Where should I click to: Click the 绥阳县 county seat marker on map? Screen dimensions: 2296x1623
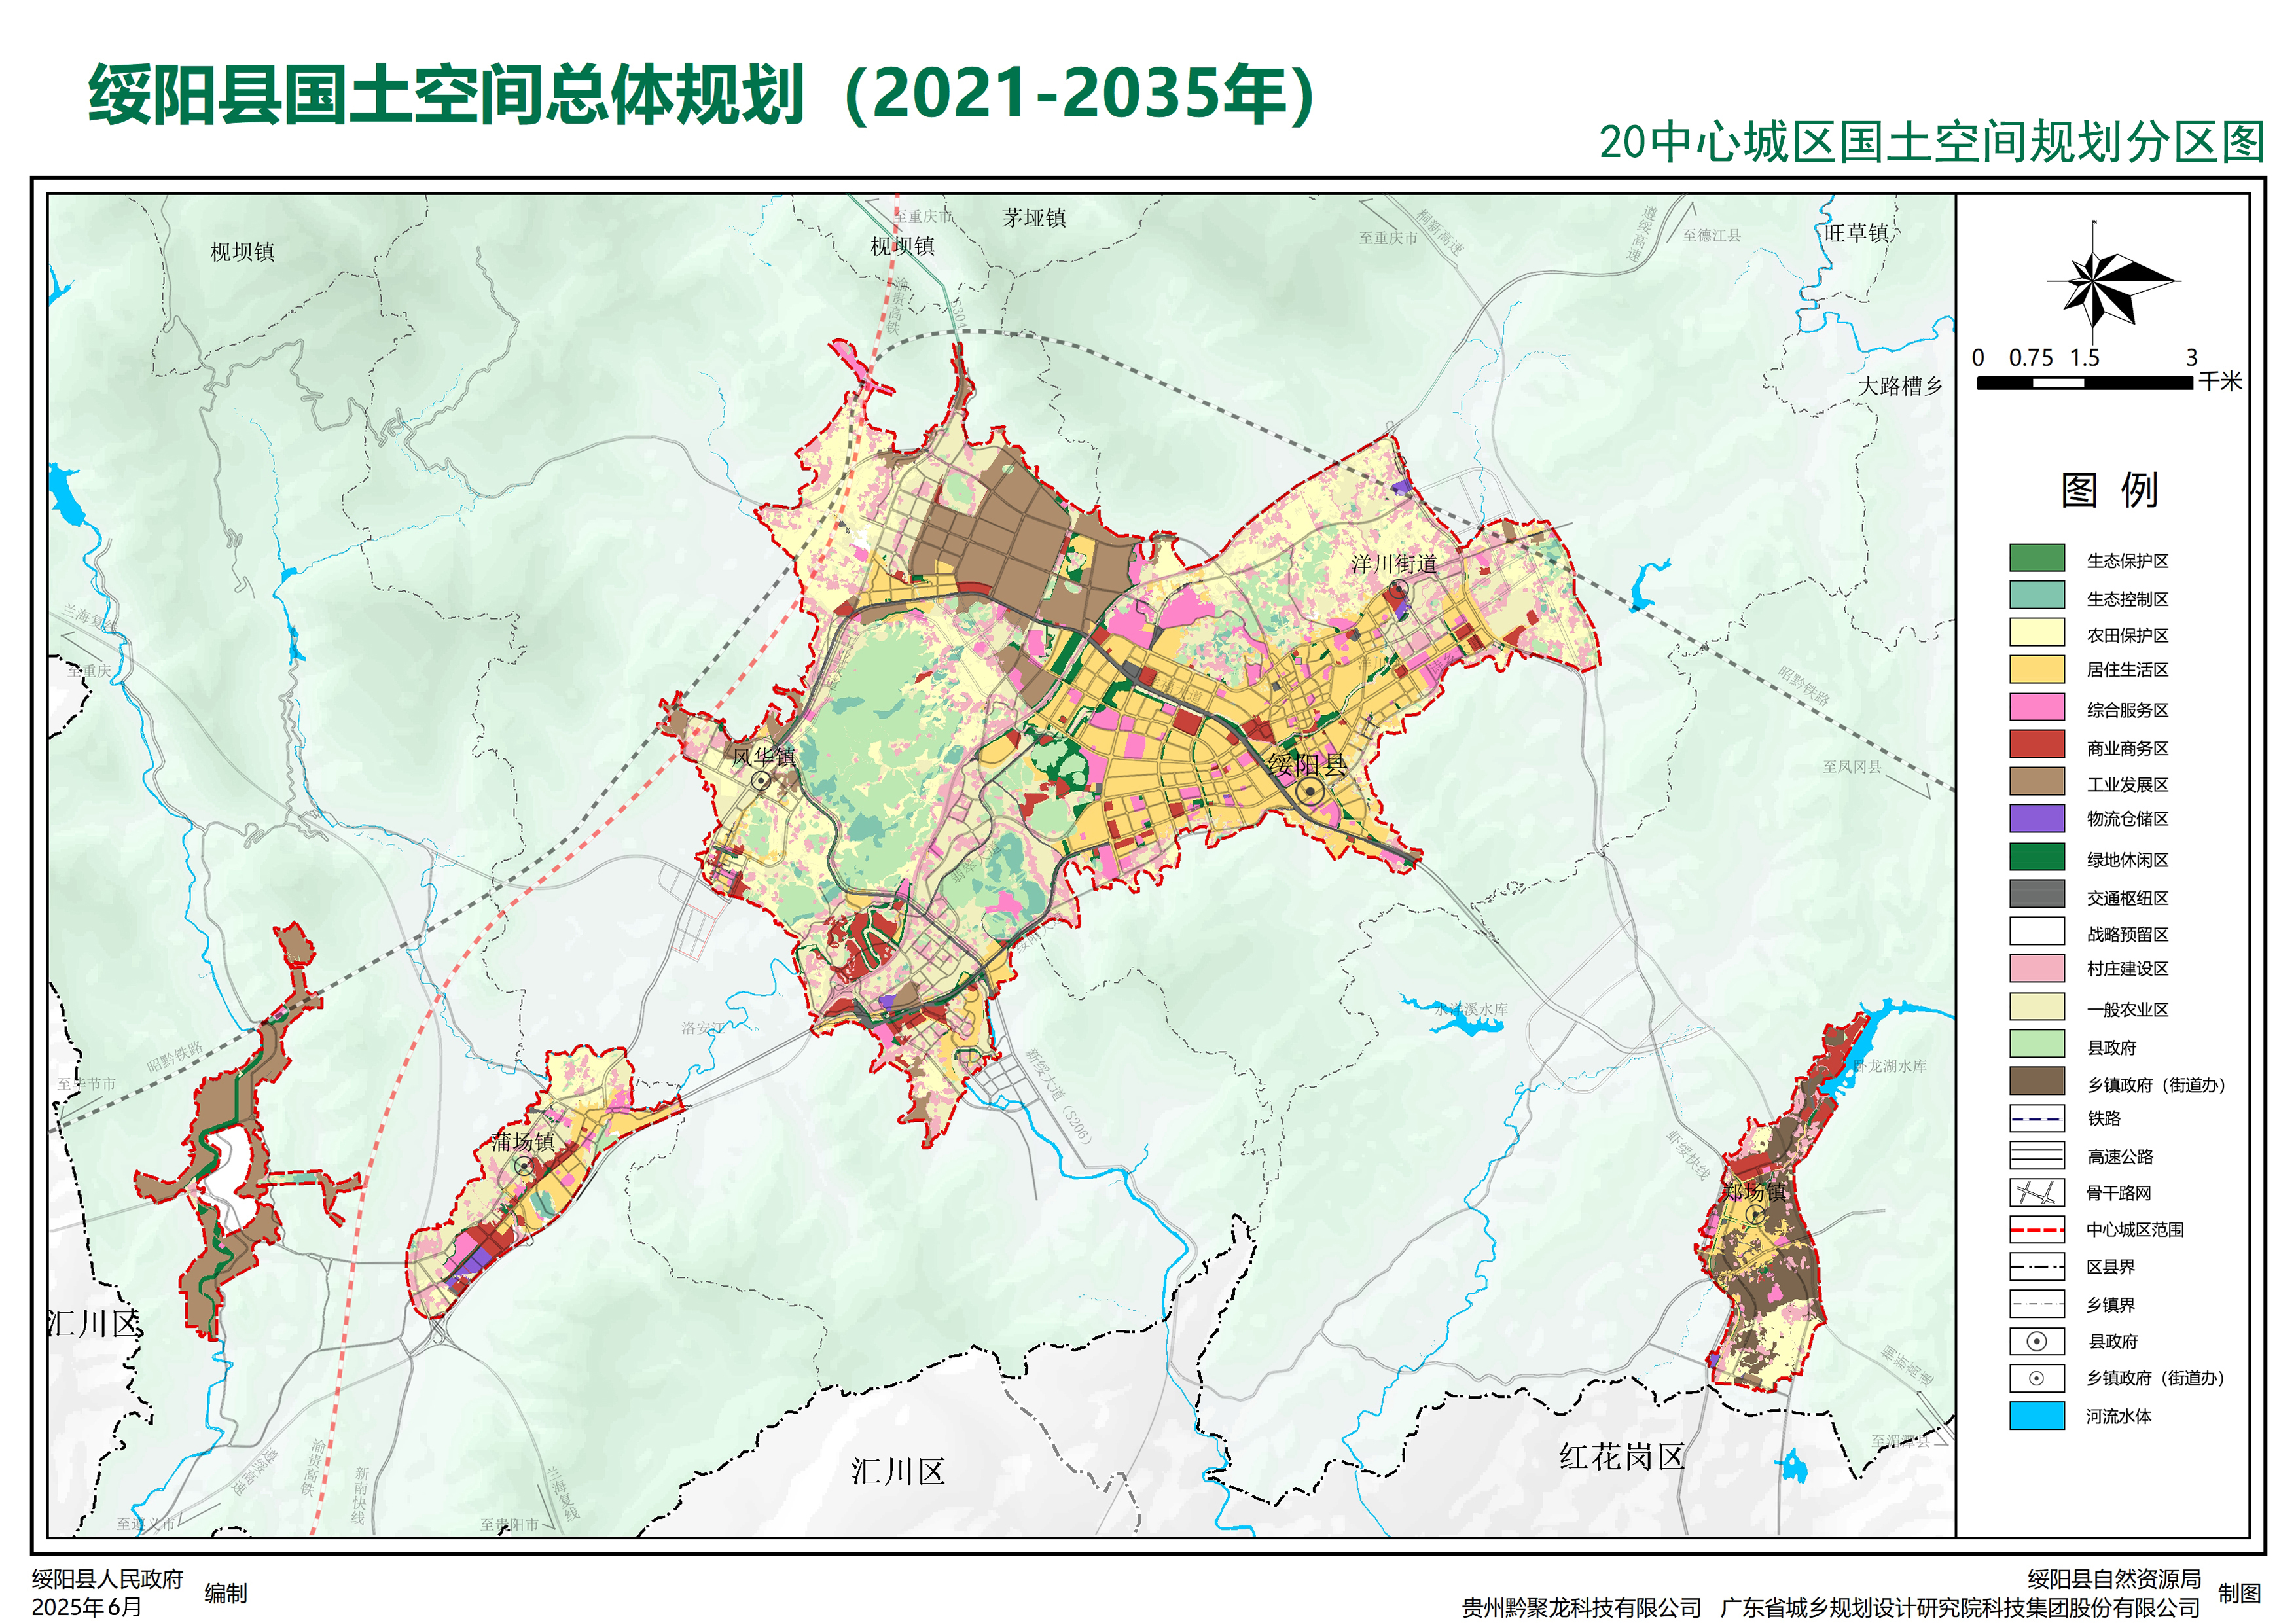pos(1311,793)
